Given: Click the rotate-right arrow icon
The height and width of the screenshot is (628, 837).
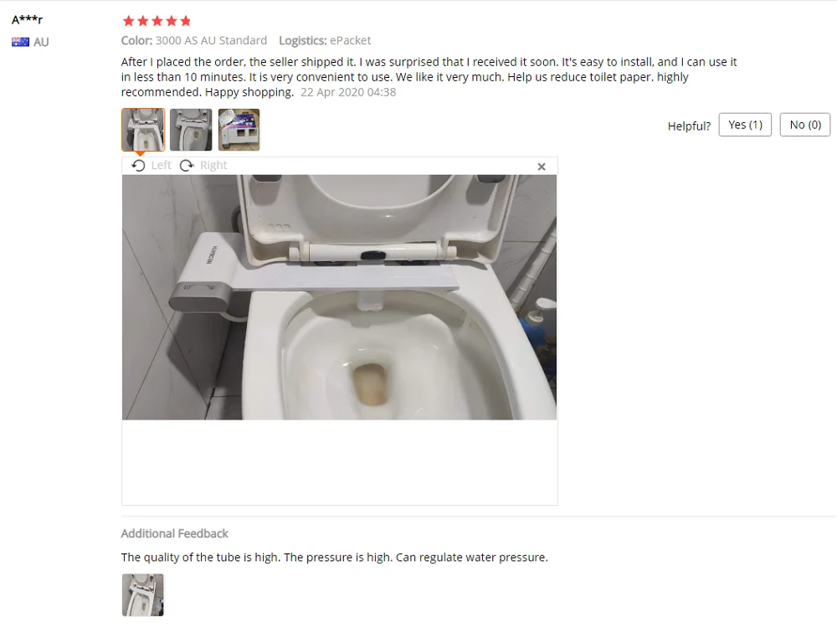Looking at the screenshot, I should 187,166.
